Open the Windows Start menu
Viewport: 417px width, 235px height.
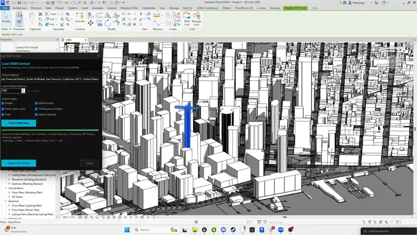tap(127, 229)
